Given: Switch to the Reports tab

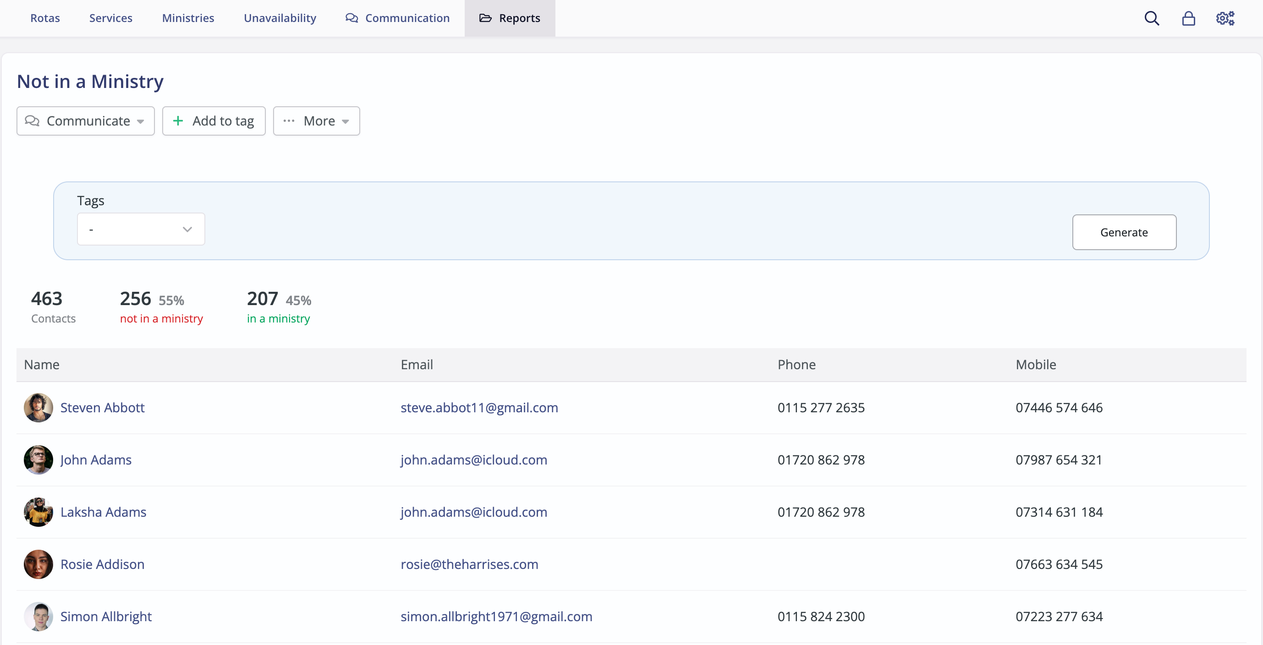Looking at the screenshot, I should (510, 18).
